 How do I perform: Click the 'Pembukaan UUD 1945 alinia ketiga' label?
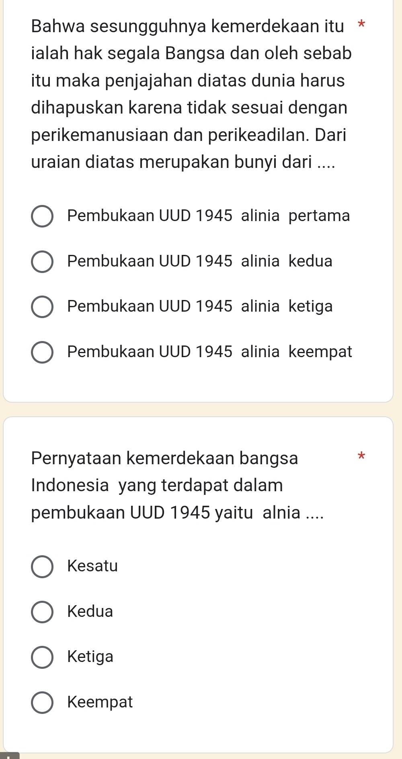click(200, 306)
